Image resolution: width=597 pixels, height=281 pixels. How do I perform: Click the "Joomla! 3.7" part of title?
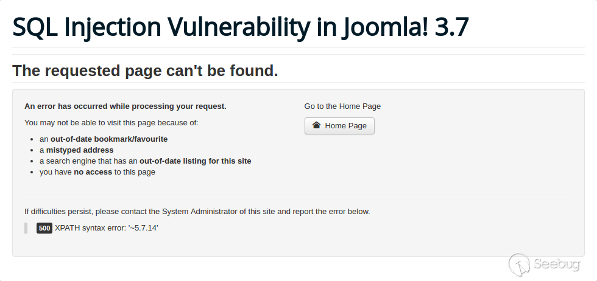click(x=405, y=27)
